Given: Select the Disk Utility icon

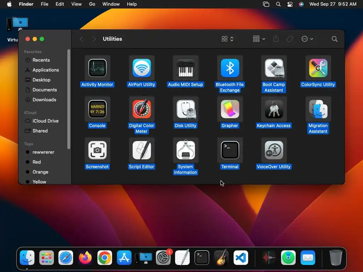Looking at the screenshot, I should click(185, 109).
